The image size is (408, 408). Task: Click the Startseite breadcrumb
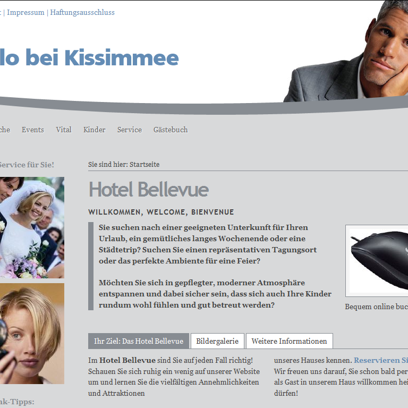[144, 165]
